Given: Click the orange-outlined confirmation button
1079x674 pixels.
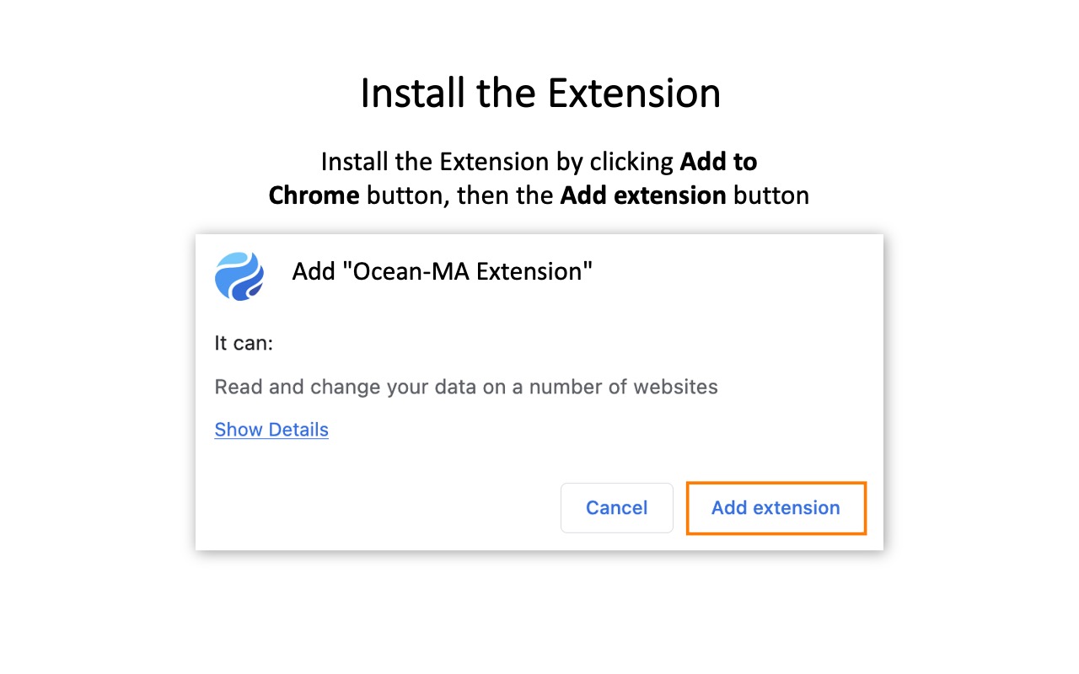Looking at the screenshot, I should pos(776,508).
